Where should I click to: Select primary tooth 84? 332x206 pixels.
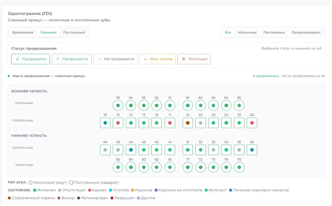click(x=131, y=167)
